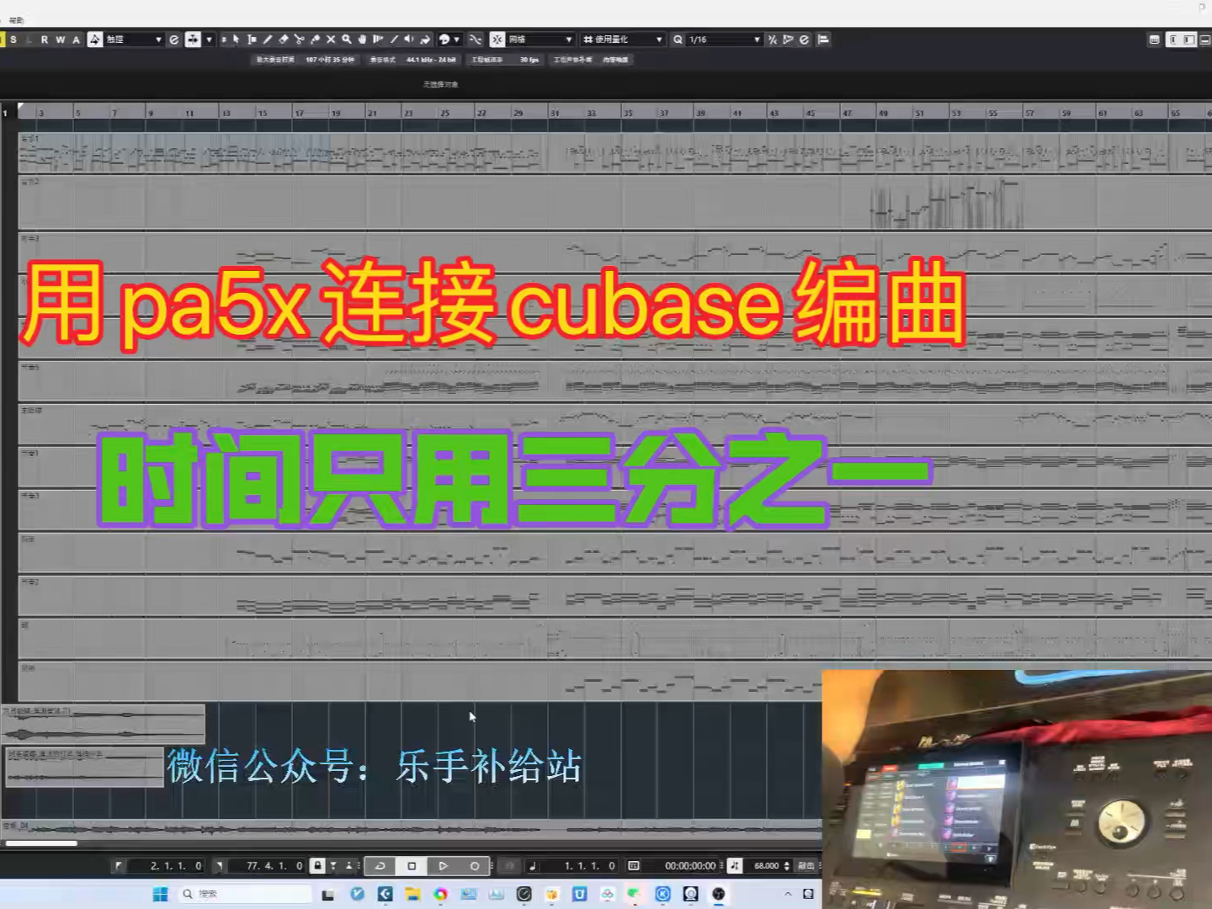The height and width of the screenshot is (909, 1212).
Task: Select the Zoom magnifier tool
Action: pos(347,40)
